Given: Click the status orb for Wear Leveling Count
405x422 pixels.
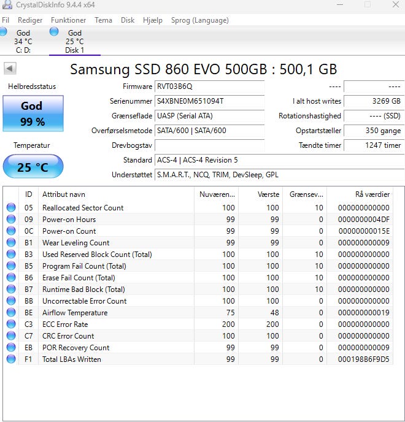Looking at the screenshot, I should pos(11,243).
